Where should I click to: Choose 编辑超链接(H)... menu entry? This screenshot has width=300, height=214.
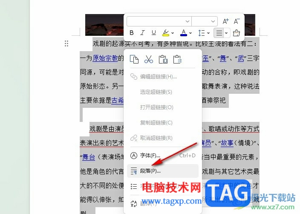163,77
